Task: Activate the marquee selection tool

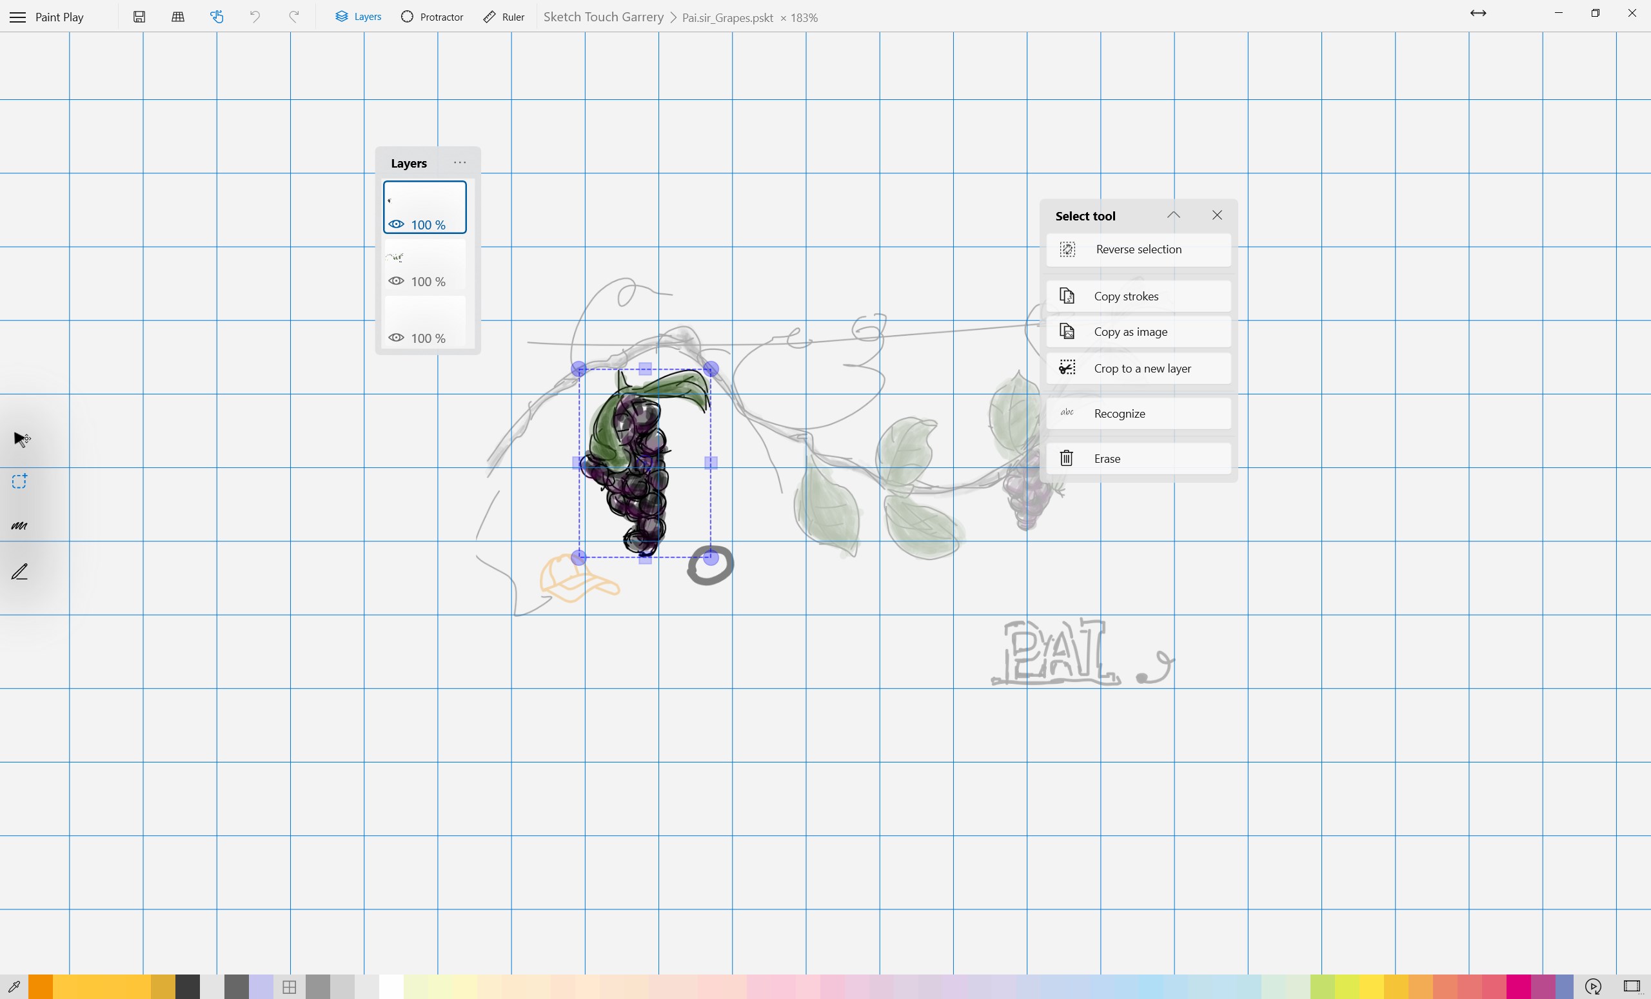Action: tap(19, 481)
